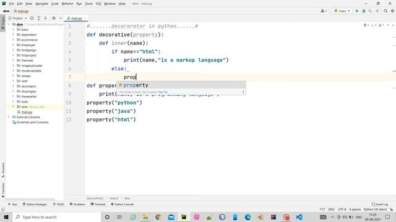
Task: Select opened file target icon in Project panel
Action: tap(32, 18)
